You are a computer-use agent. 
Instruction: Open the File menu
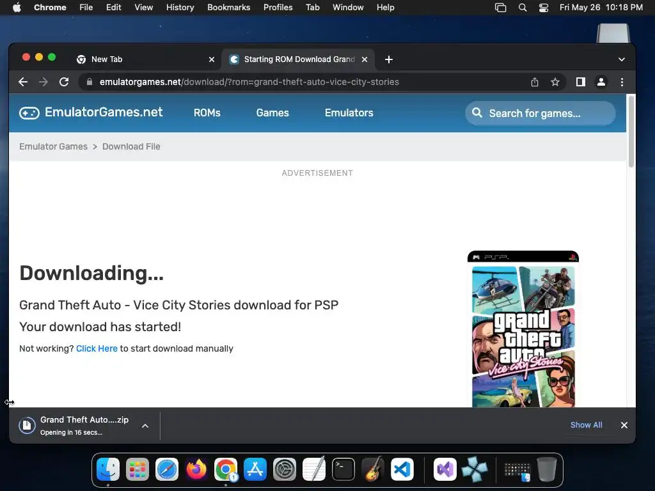click(x=86, y=8)
